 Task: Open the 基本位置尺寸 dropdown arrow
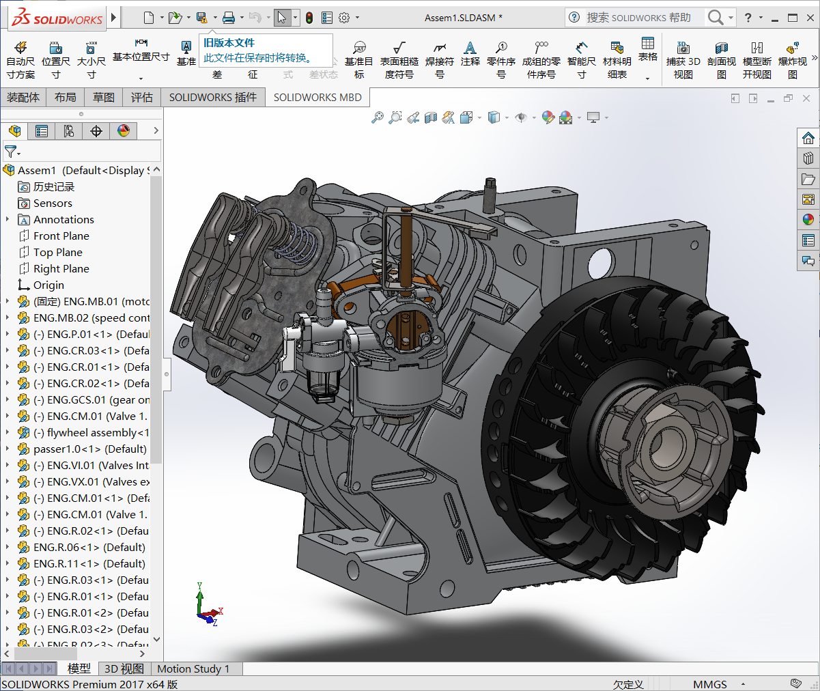[141, 78]
